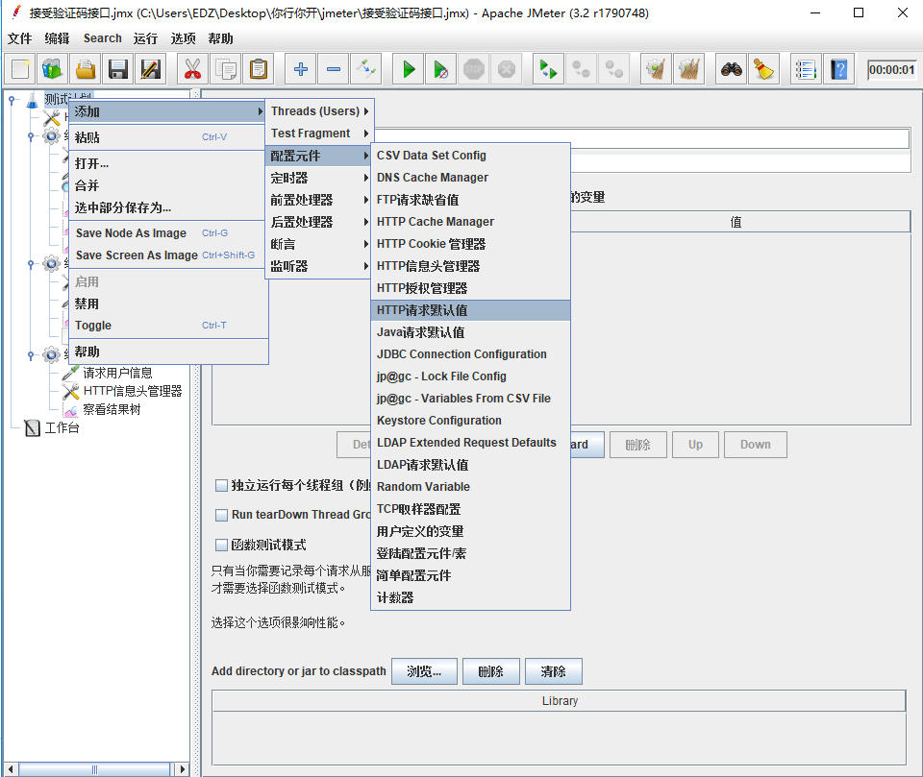
Task: Click the Collapse All minus icon
Action: coord(334,69)
